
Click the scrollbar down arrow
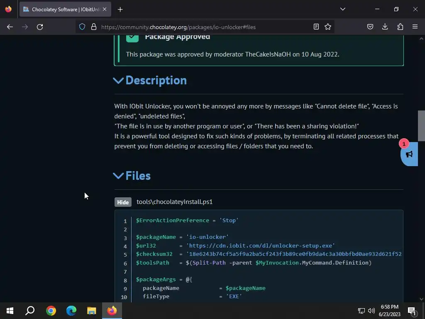pyautogui.click(x=421, y=299)
